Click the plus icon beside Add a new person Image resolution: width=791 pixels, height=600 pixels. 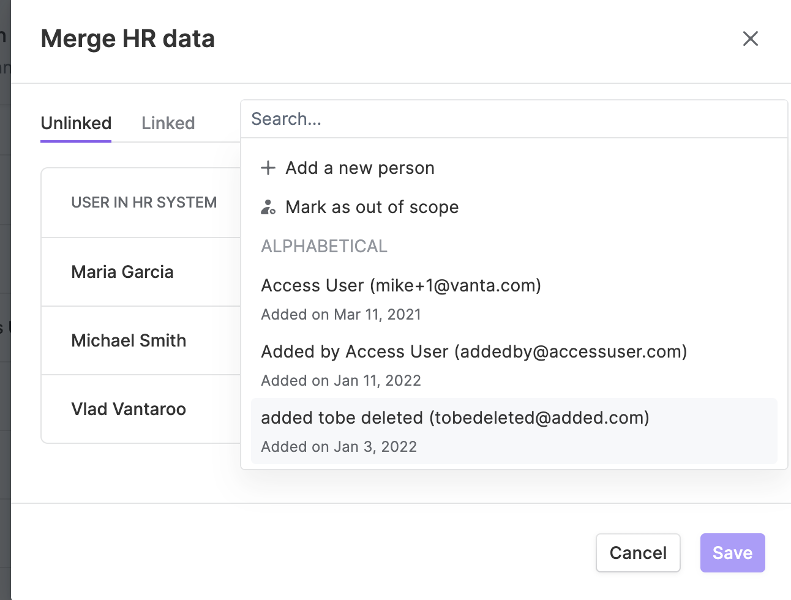(268, 168)
